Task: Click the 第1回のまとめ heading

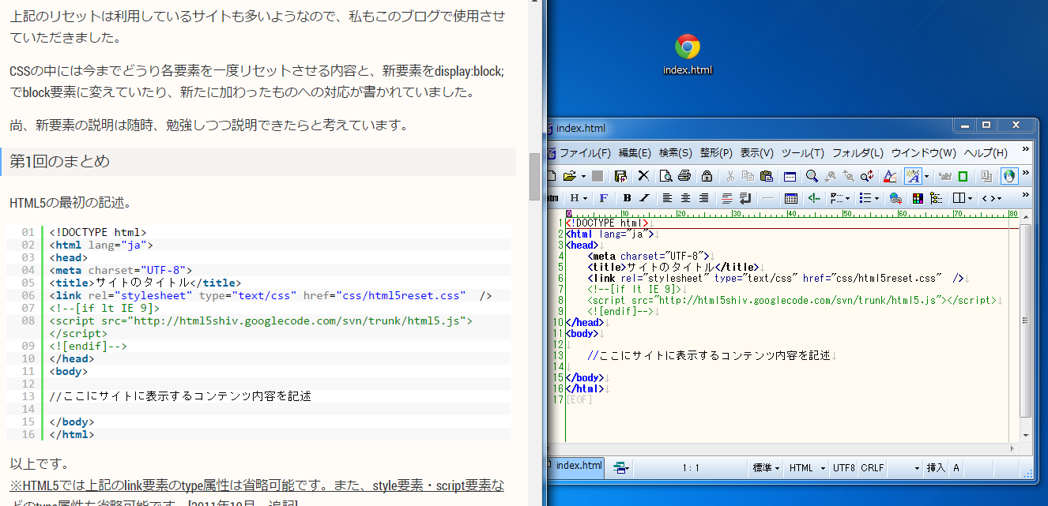Action: click(60, 161)
